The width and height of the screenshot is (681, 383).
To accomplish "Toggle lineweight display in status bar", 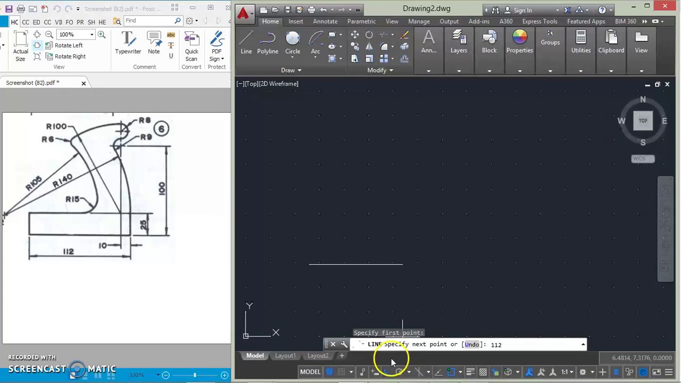I will click(470, 372).
